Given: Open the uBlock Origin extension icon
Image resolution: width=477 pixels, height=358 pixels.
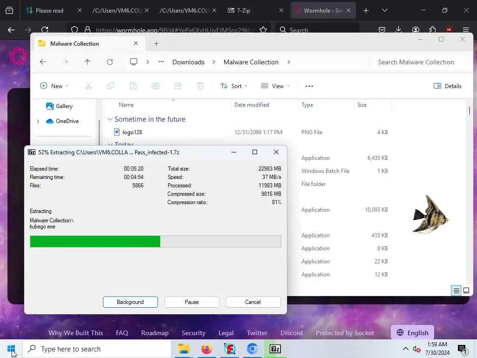Looking at the screenshot, I should [x=449, y=30].
